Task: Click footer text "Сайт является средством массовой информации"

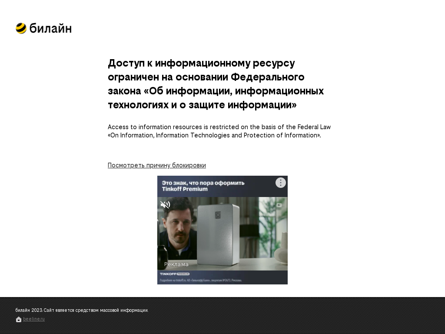Action: (x=96, y=310)
